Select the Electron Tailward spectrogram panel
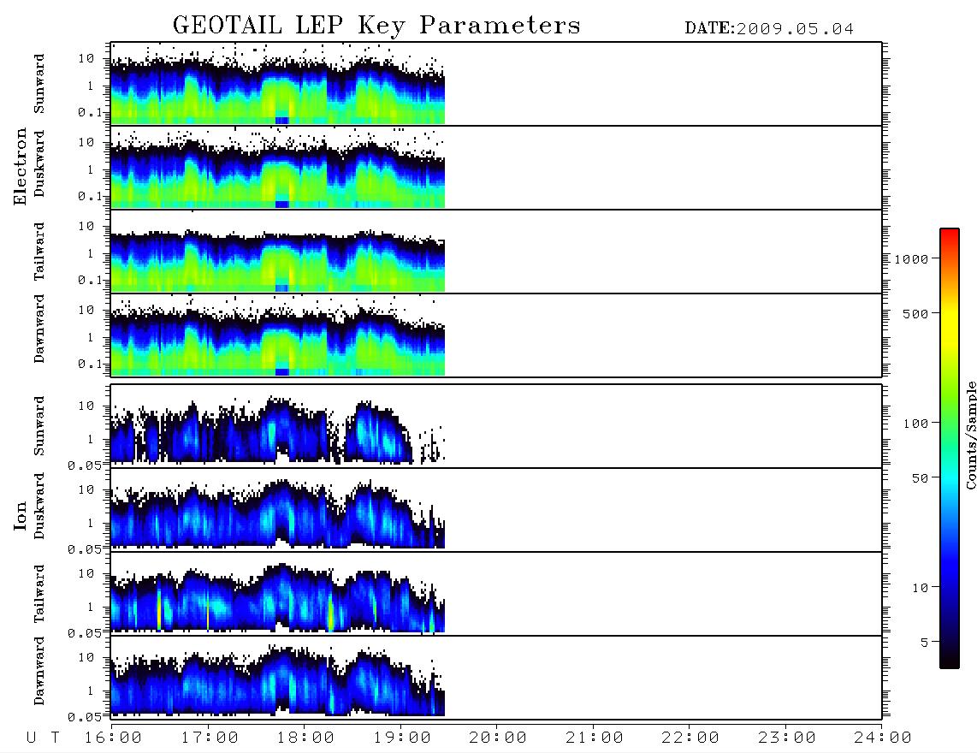This screenshot has width=977, height=753. [496, 252]
